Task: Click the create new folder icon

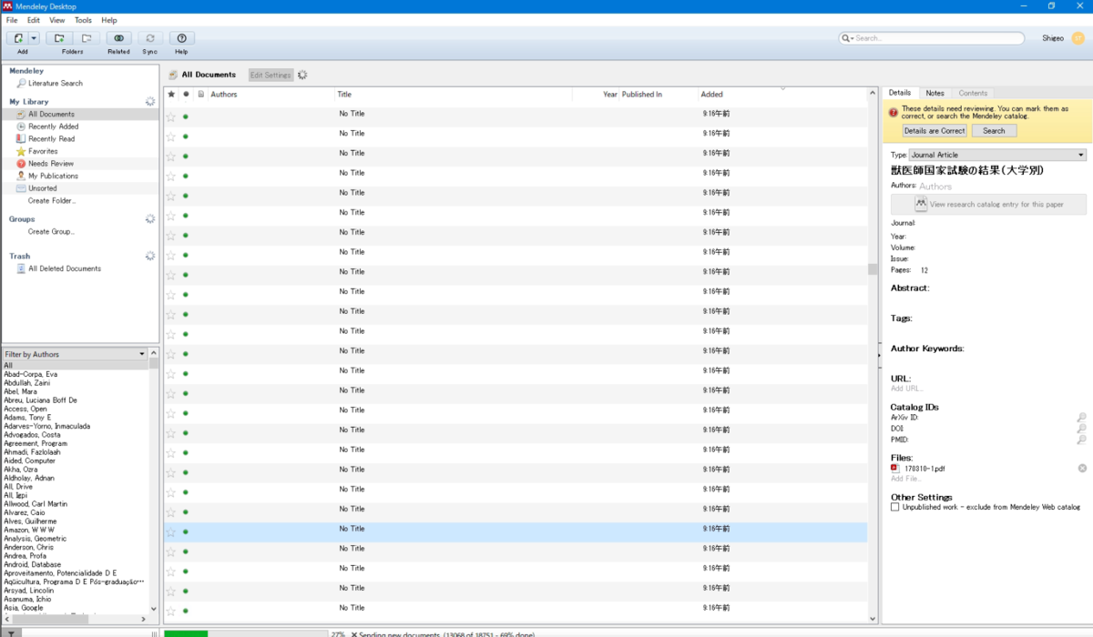Action: point(59,38)
